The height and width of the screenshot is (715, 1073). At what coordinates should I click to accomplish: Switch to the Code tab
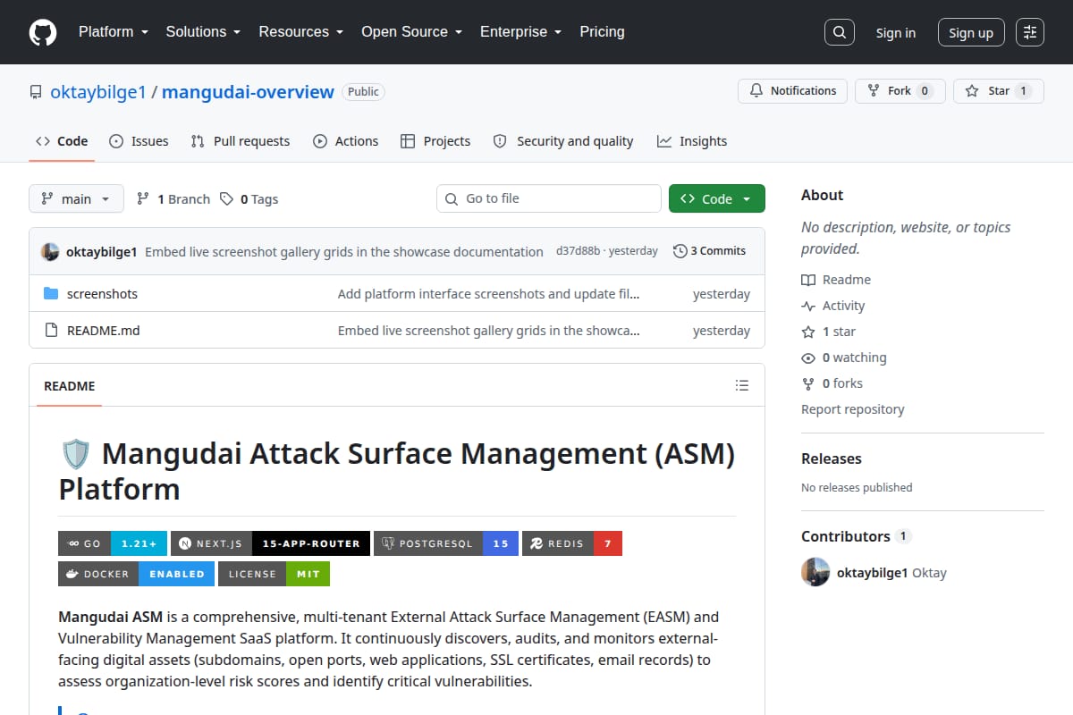62,141
